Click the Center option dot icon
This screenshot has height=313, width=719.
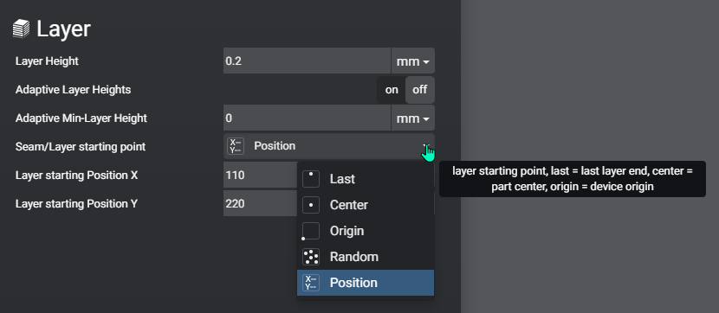click(x=311, y=205)
